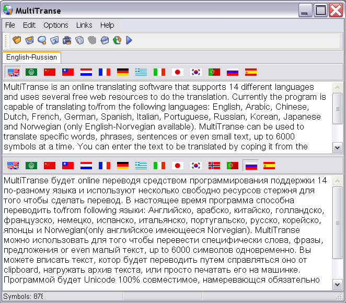Translate into Japanese via target flag
This screenshot has width=346, height=303.
178,166
